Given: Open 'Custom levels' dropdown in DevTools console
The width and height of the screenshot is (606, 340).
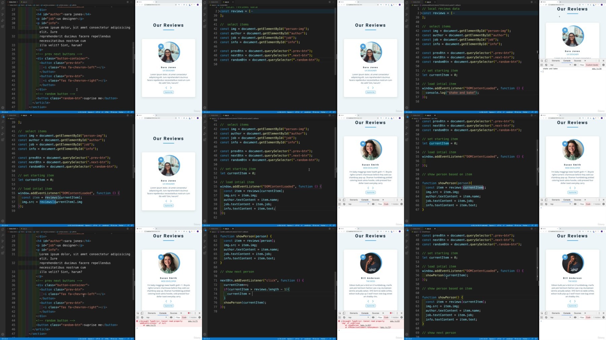Looking at the screenshot, I should 592,65.
